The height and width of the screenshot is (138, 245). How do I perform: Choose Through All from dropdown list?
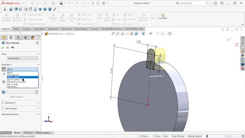(x=23, y=75)
